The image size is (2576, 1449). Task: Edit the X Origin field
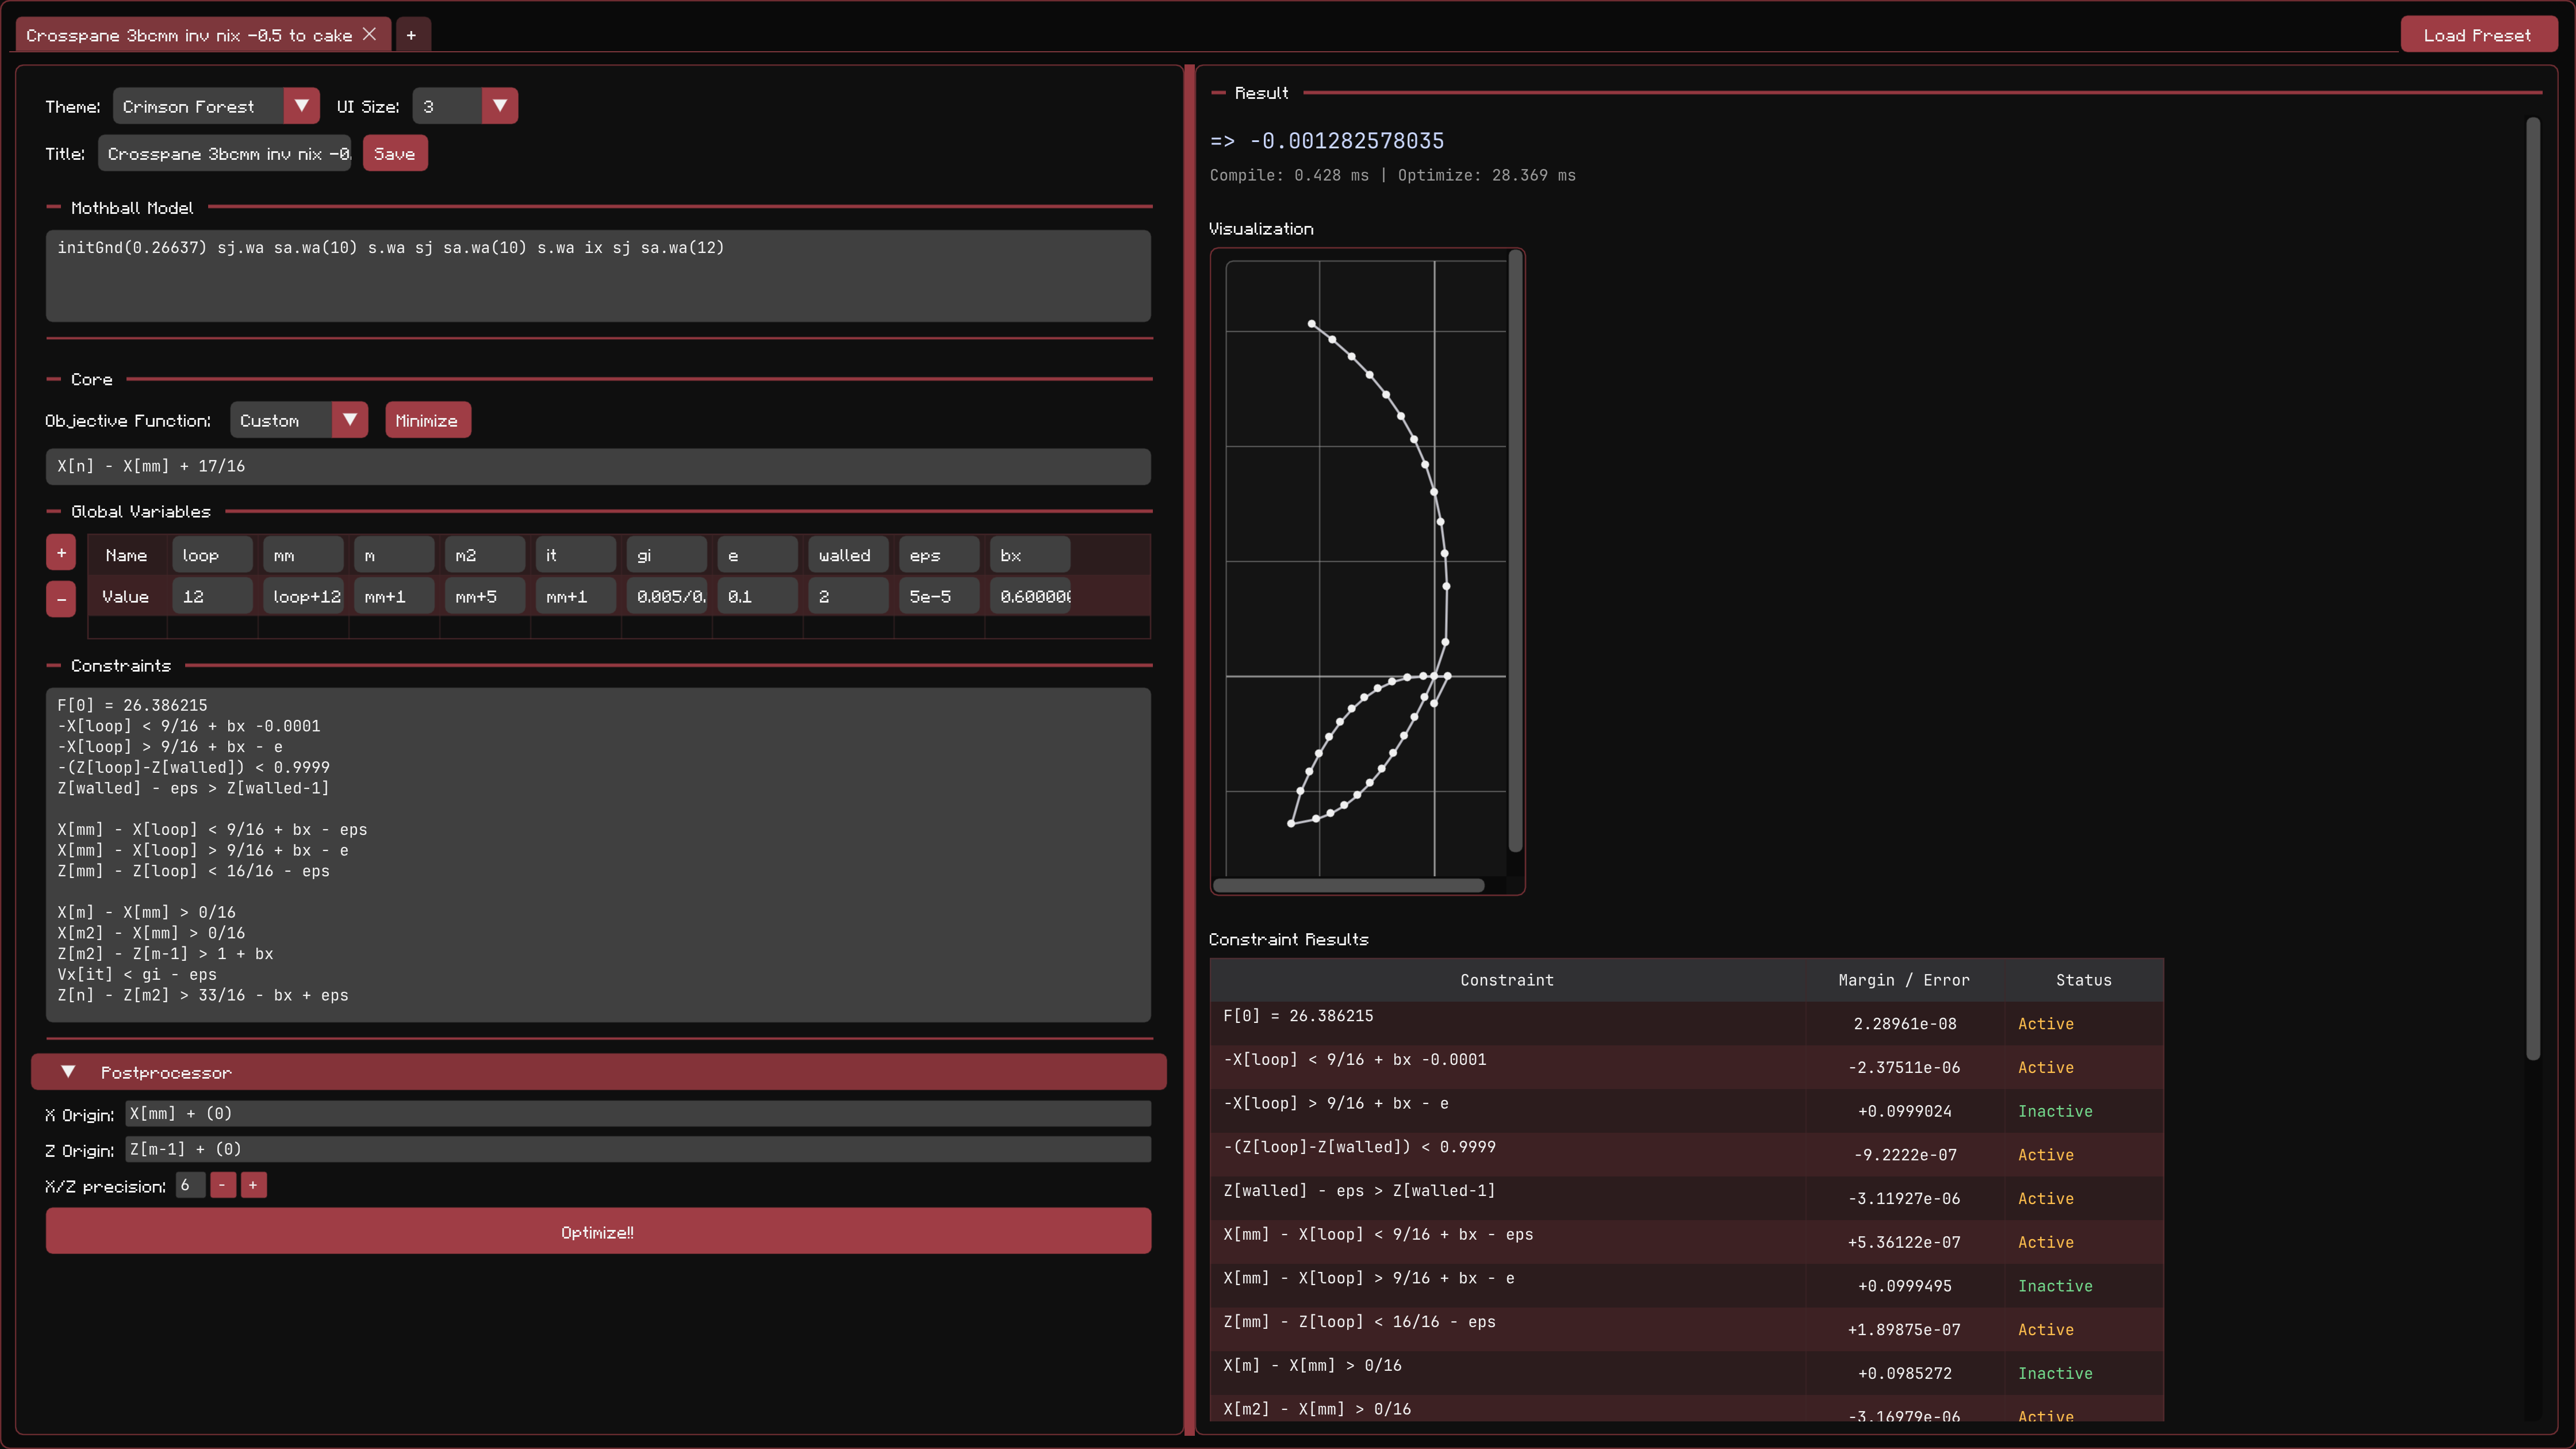coord(638,1114)
